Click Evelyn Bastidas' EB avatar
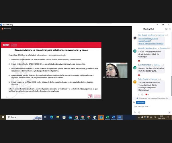 (135, 68)
